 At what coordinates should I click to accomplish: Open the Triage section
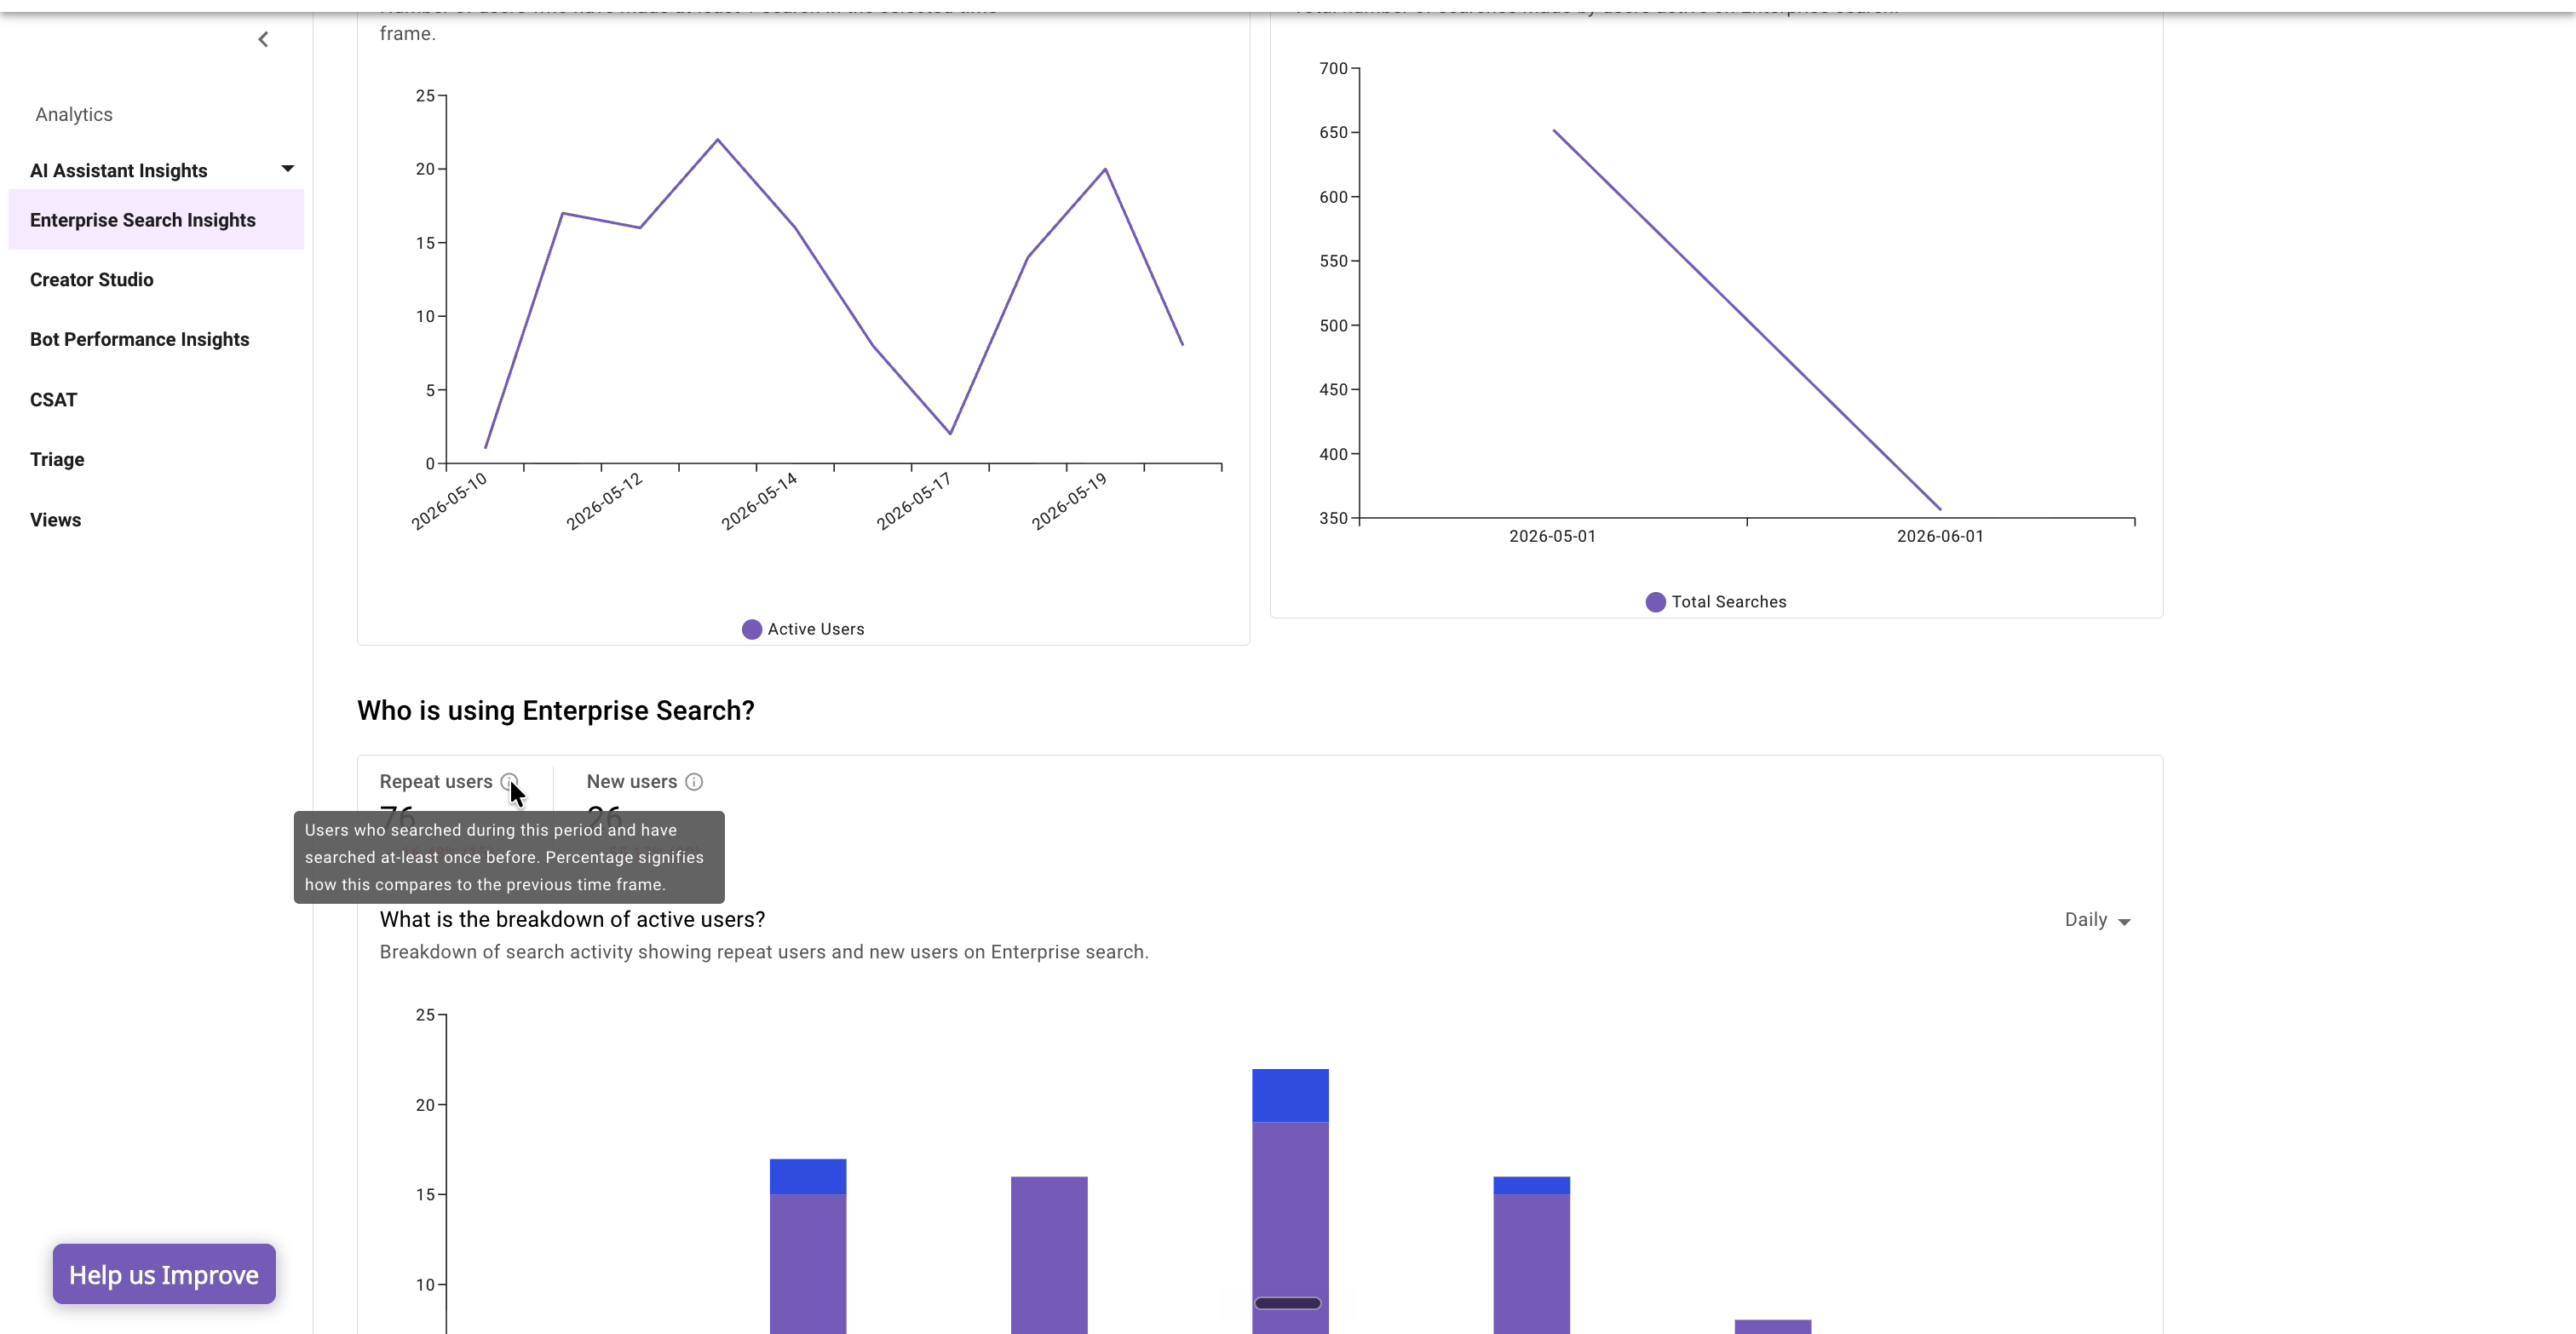(57, 460)
